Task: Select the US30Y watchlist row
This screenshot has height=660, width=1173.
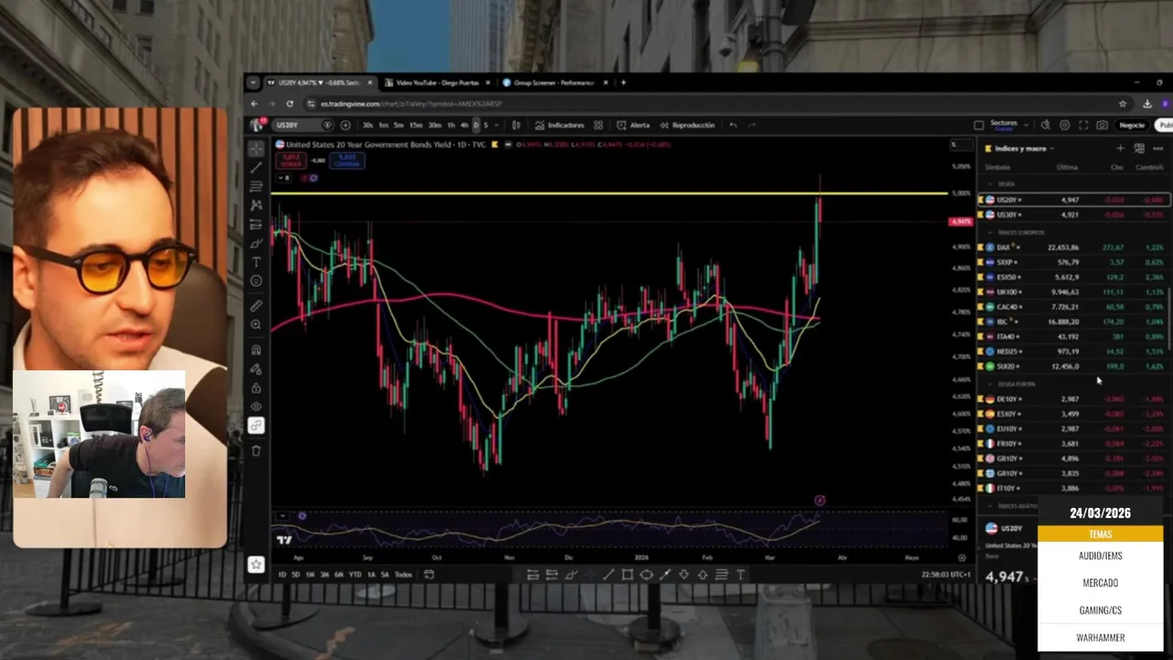Action: (1075, 214)
